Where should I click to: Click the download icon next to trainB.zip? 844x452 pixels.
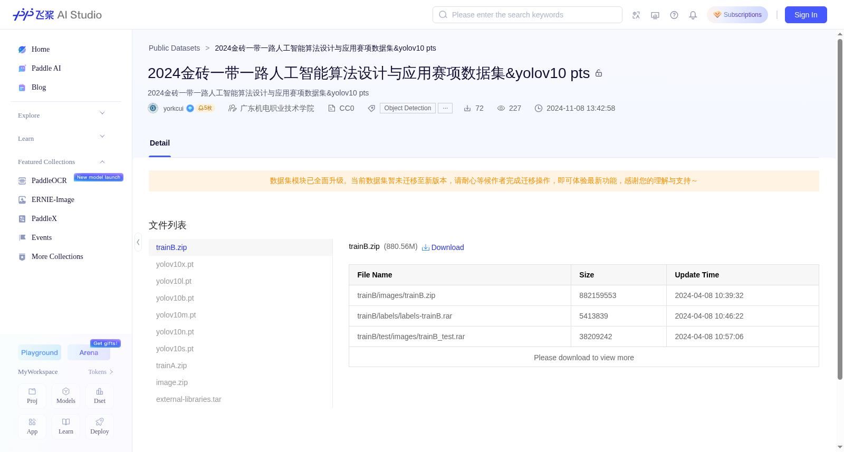pos(426,247)
